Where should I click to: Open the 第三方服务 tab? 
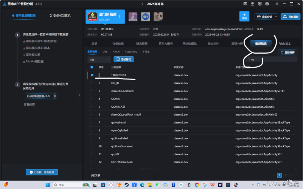(166, 43)
